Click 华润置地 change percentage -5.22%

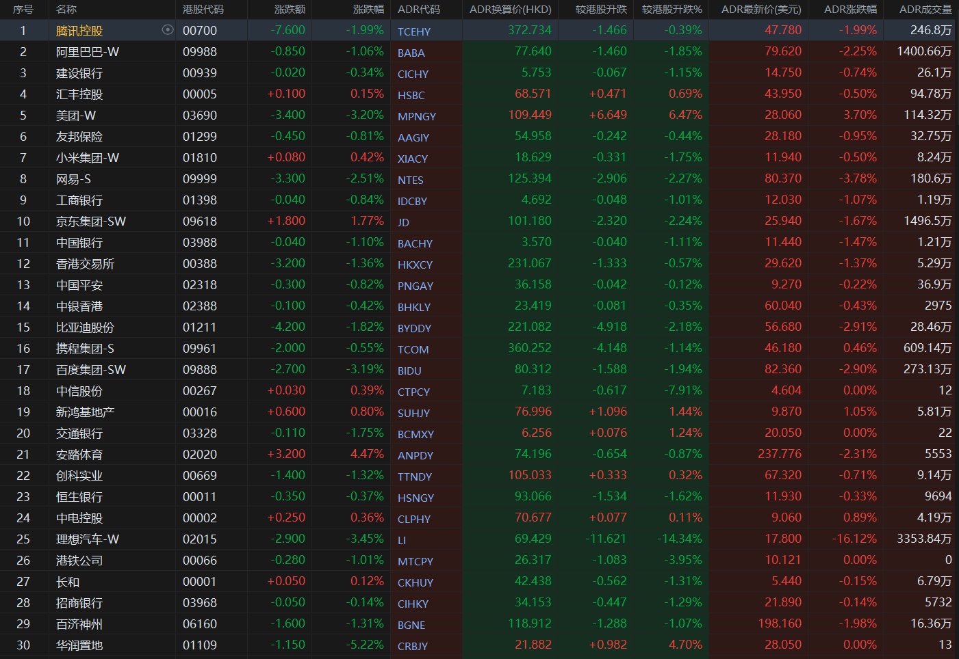point(365,645)
